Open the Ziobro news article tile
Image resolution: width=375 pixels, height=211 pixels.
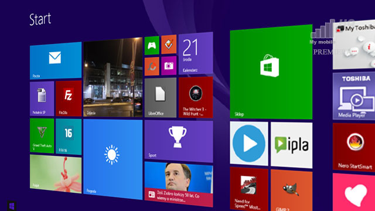point(179,184)
